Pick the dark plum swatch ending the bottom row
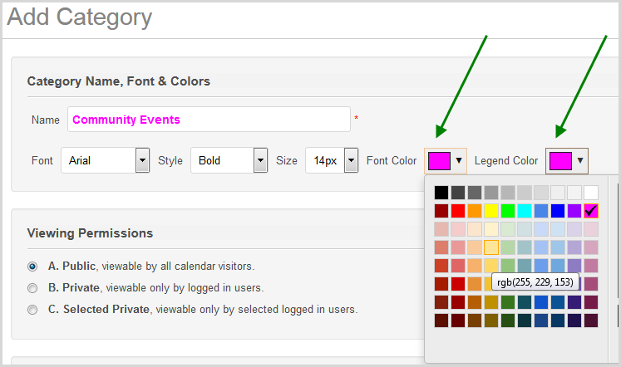Image resolution: width=621 pixels, height=367 pixels. (591, 320)
